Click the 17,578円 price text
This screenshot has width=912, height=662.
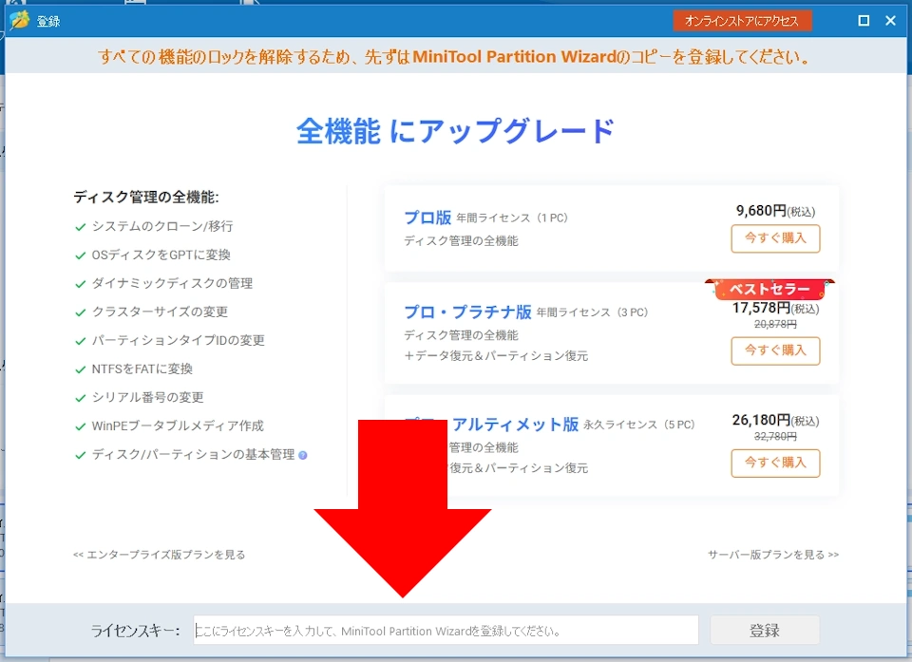point(775,308)
